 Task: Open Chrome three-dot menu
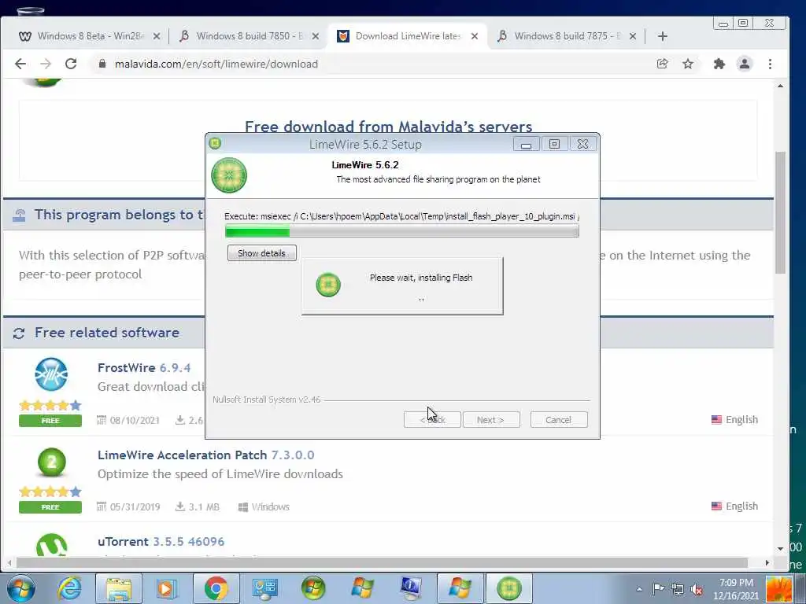770,64
